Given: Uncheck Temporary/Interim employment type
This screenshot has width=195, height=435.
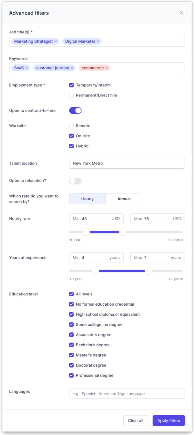Looking at the screenshot, I should 71,85.
